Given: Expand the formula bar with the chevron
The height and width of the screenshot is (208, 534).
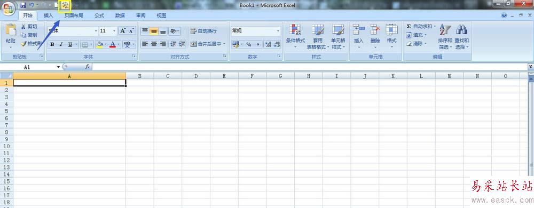Looking at the screenshot, I should coord(531,67).
